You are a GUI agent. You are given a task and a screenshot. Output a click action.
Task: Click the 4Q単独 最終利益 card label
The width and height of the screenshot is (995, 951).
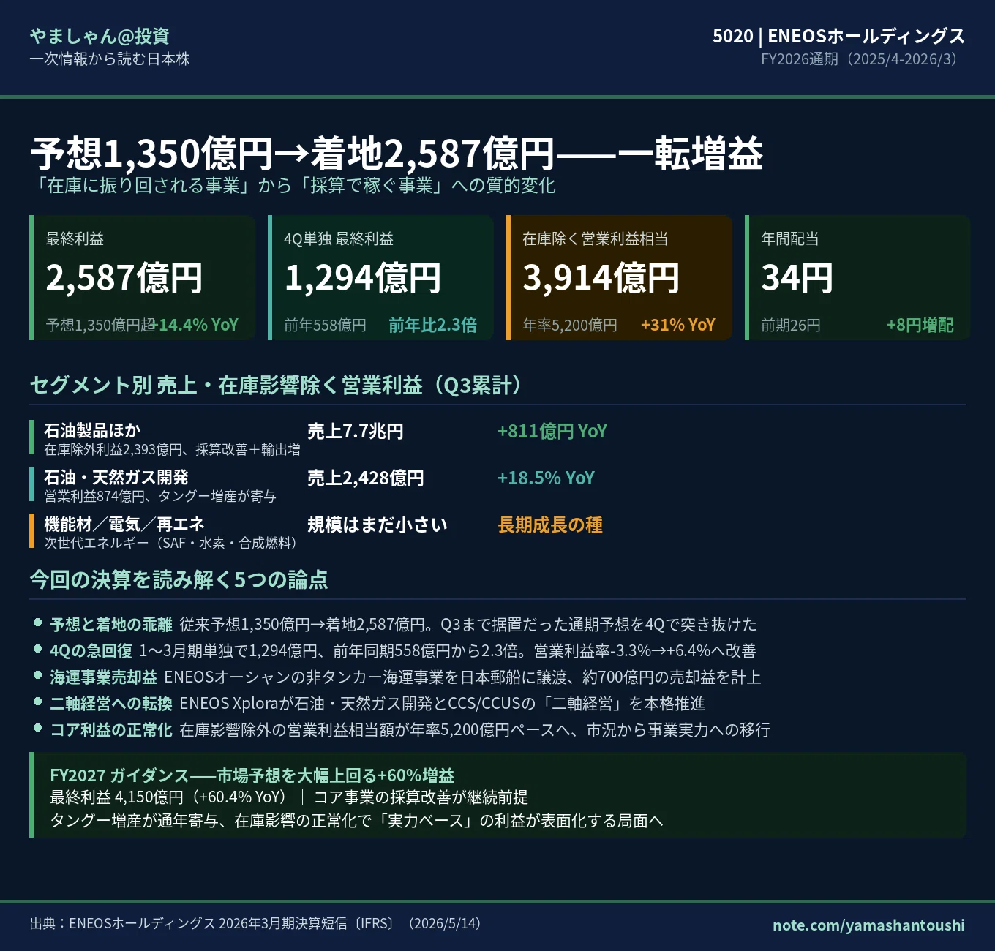coord(339,238)
